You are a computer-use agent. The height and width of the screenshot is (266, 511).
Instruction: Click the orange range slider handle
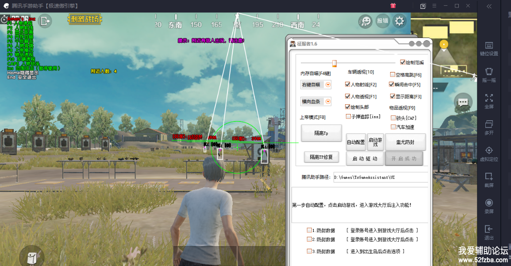tap(334, 63)
